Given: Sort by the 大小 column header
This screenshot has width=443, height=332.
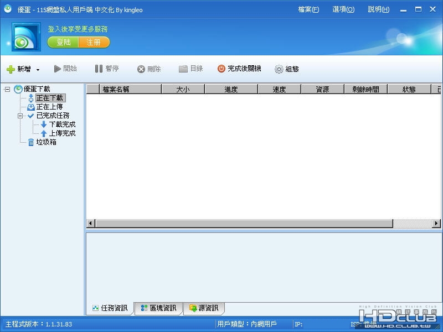Looking at the screenshot, I should pyautogui.click(x=183, y=89).
